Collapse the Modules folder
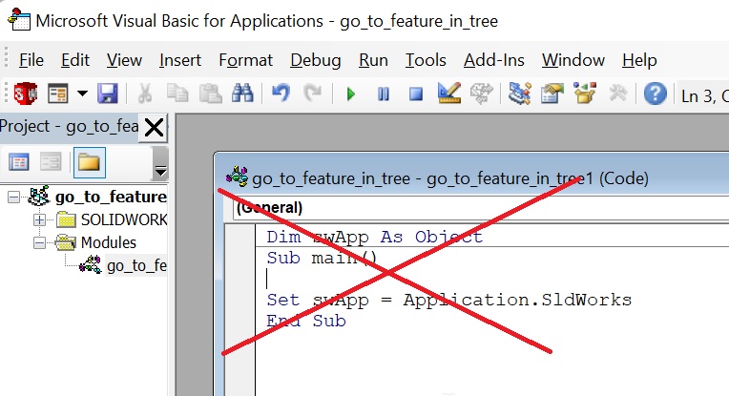This screenshot has width=729, height=396. pos(39,242)
